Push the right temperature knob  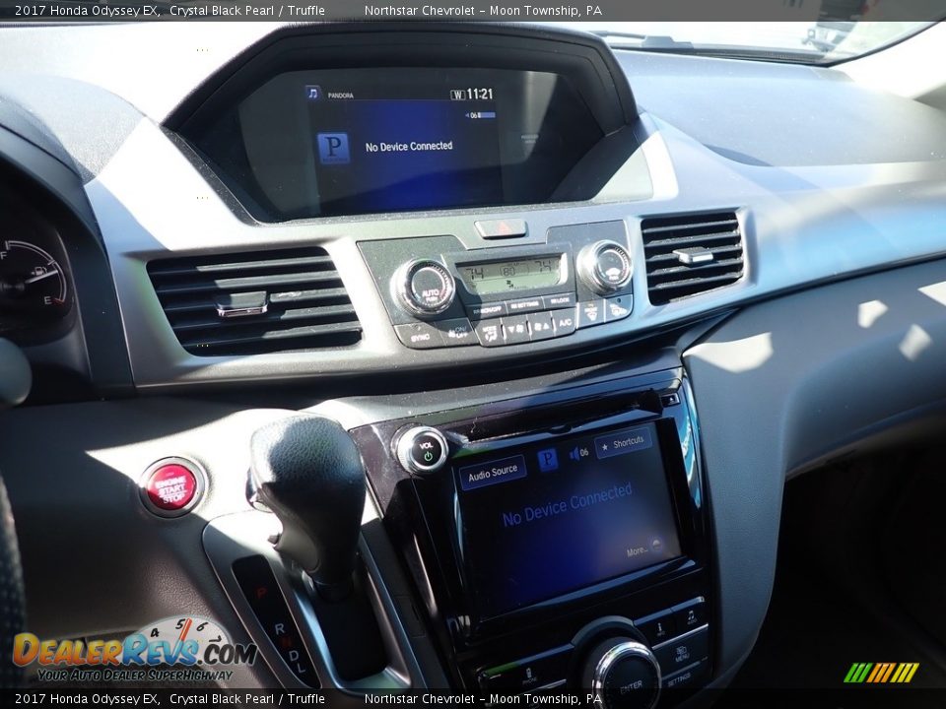point(604,266)
